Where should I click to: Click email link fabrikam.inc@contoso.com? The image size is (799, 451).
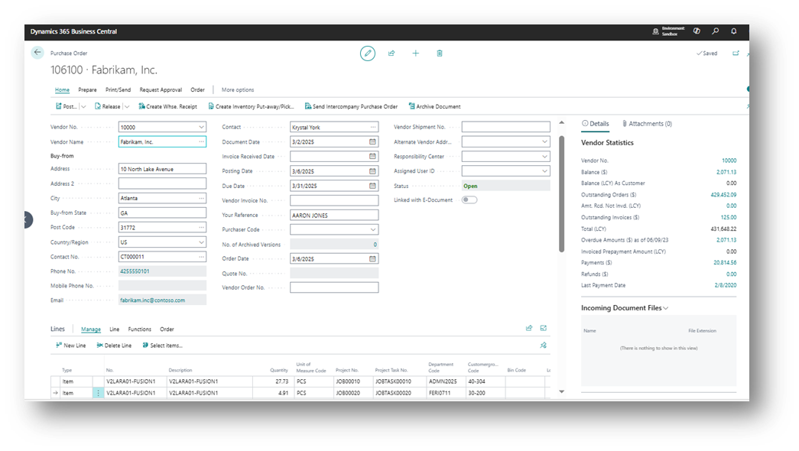[x=152, y=300]
